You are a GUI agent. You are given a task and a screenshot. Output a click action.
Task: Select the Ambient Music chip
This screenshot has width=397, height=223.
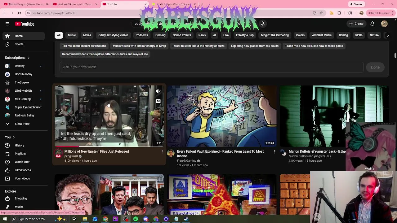[322, 35]
